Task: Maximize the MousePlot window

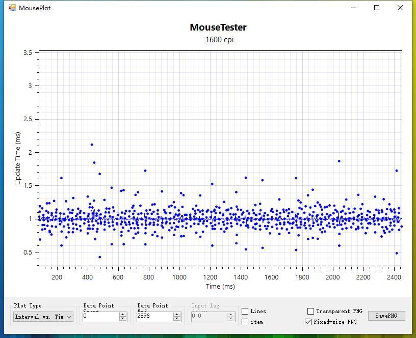Action: tap(377, 8)
